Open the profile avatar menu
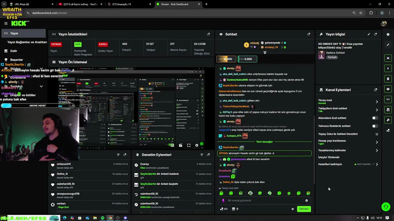The width and height of the screenshot is (394, 221). pyautogui.click(x=384, y=23)
